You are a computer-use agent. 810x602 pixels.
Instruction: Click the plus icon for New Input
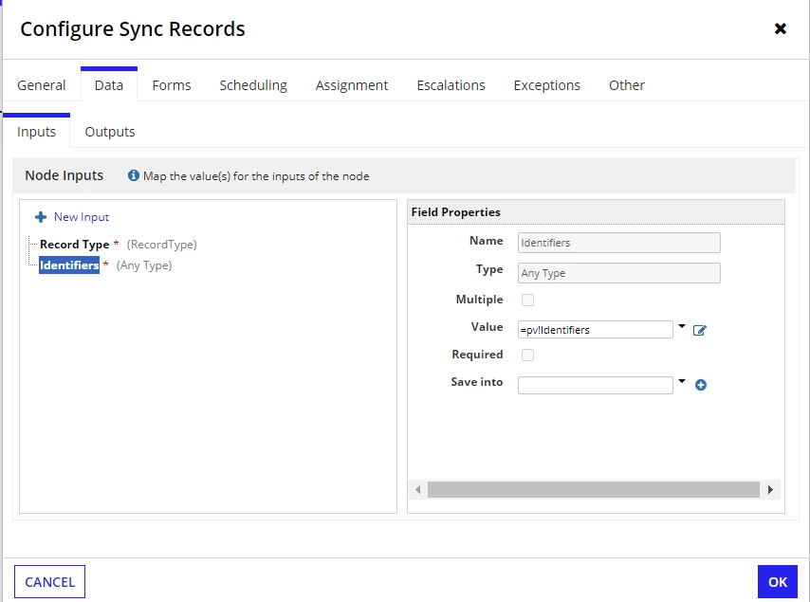[x=40, y=217]
